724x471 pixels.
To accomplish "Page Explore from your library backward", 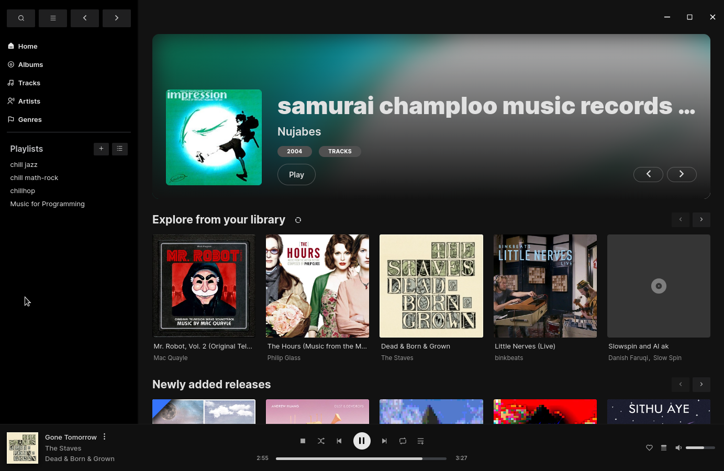I will (x=681, y=219).
